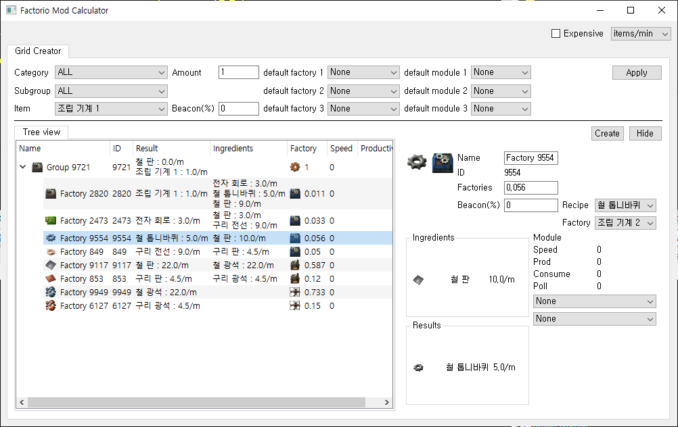The image size is (678, 427).
Task: Click the iron gear icon in Results panel
Action: point(418,368)
